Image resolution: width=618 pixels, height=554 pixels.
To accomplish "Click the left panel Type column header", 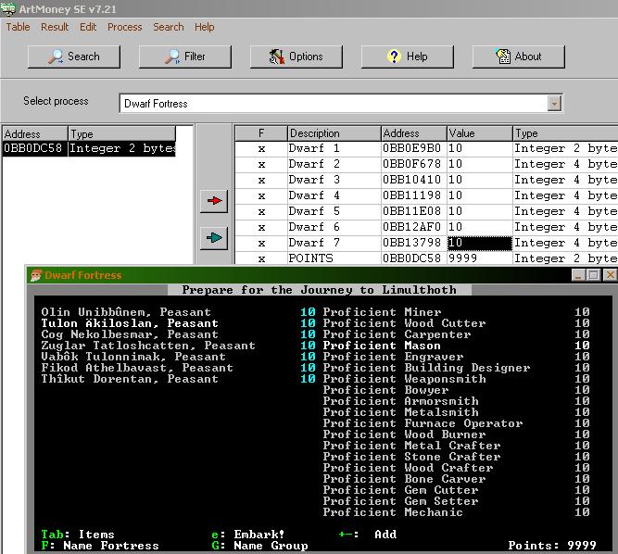I will 121,134.
